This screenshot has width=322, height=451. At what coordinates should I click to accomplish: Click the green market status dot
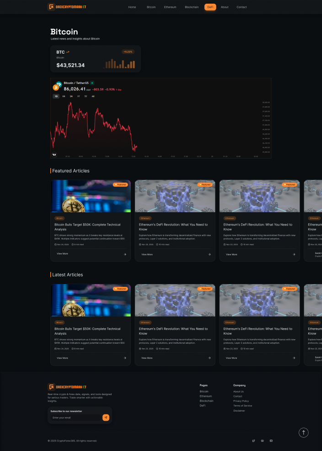click(92, 83)
